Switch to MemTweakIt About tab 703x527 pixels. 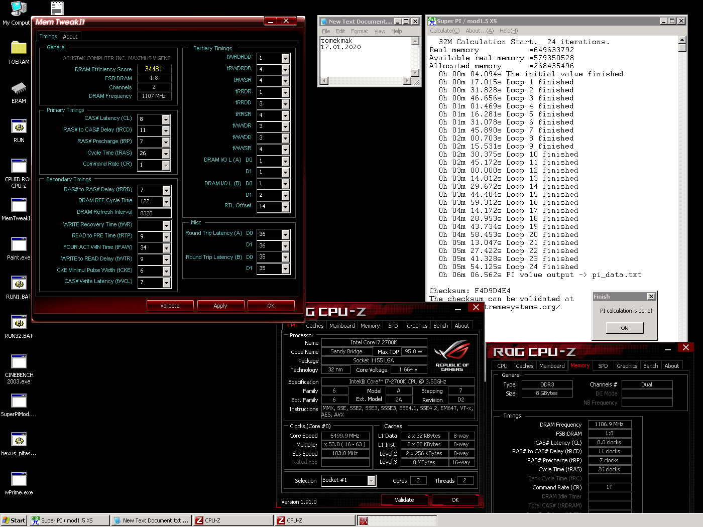point(70,37)
